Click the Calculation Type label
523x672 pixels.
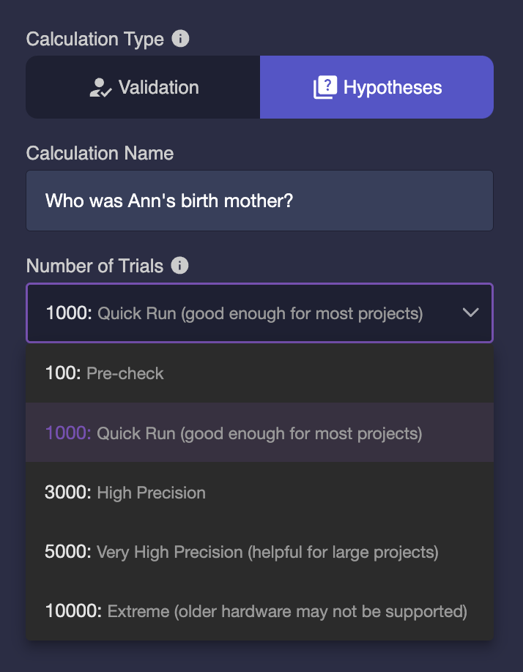(95, 40)
